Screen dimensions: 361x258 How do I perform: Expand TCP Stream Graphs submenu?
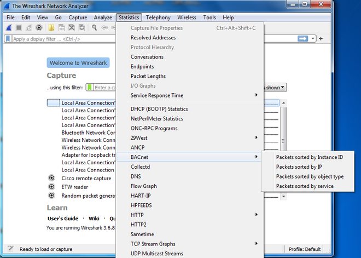(x=190, y=244)
